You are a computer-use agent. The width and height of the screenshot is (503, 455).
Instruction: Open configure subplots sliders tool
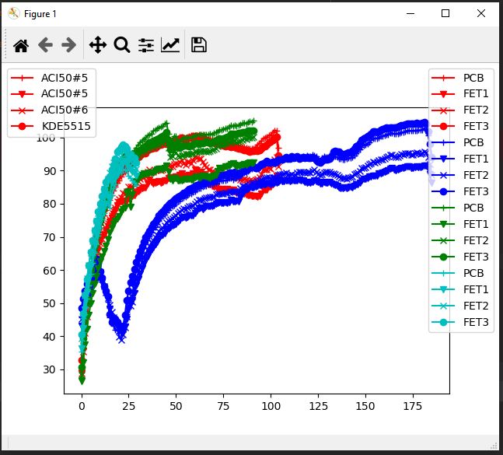pyautogui.click(x=146, y=45)
